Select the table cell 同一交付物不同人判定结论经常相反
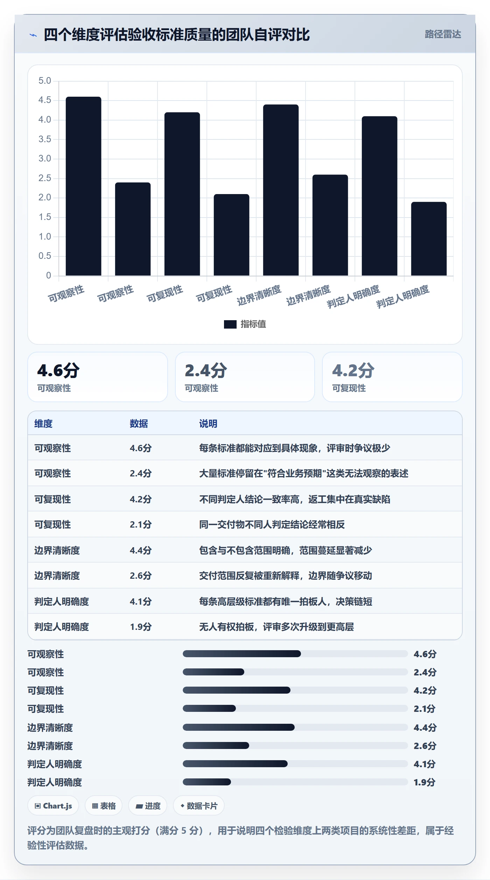490x880 pixels. tap(272, 524)
